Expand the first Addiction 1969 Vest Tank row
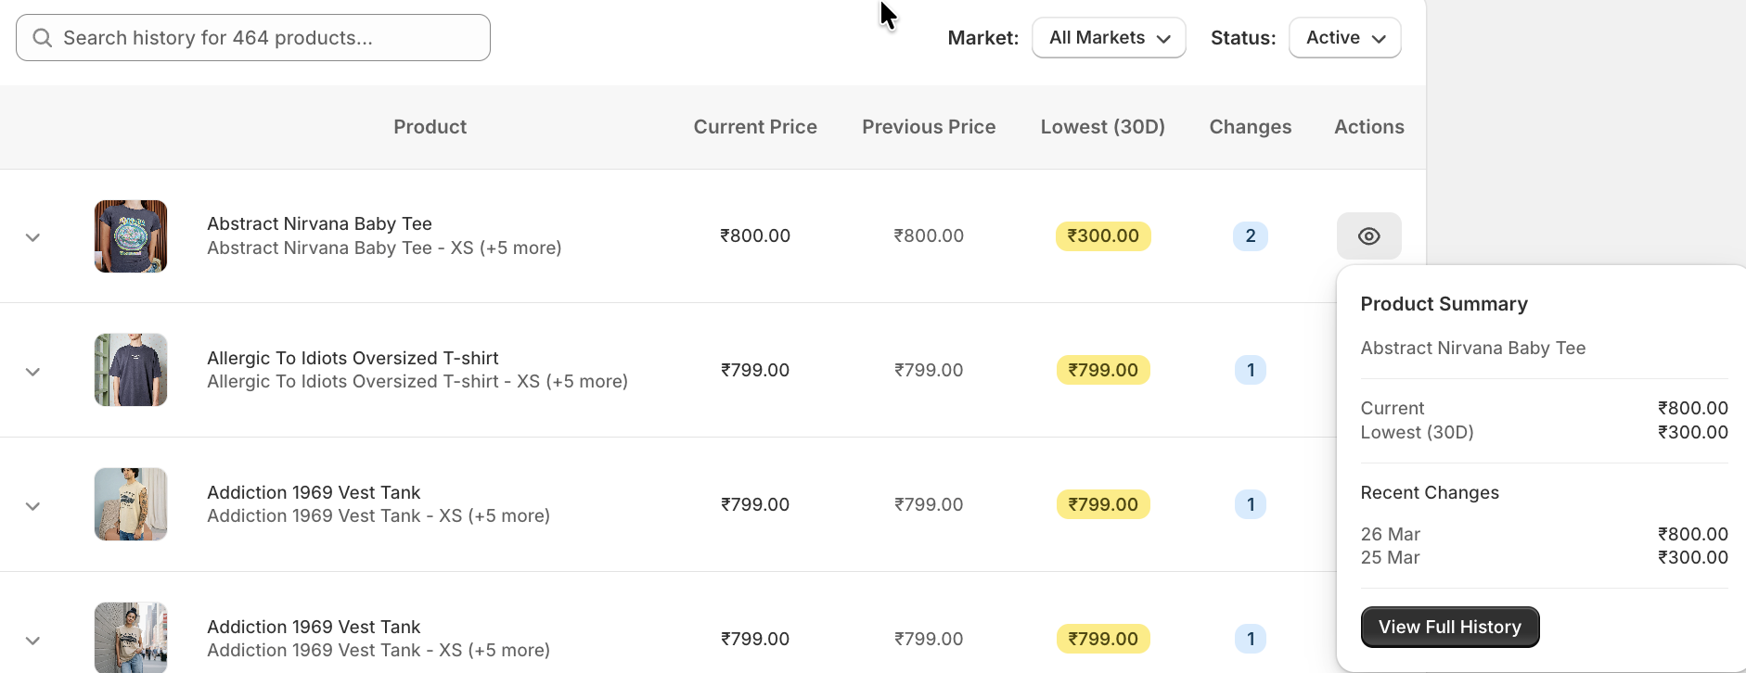The width and height of the screenshot is (1746, 673). point(32,506)
